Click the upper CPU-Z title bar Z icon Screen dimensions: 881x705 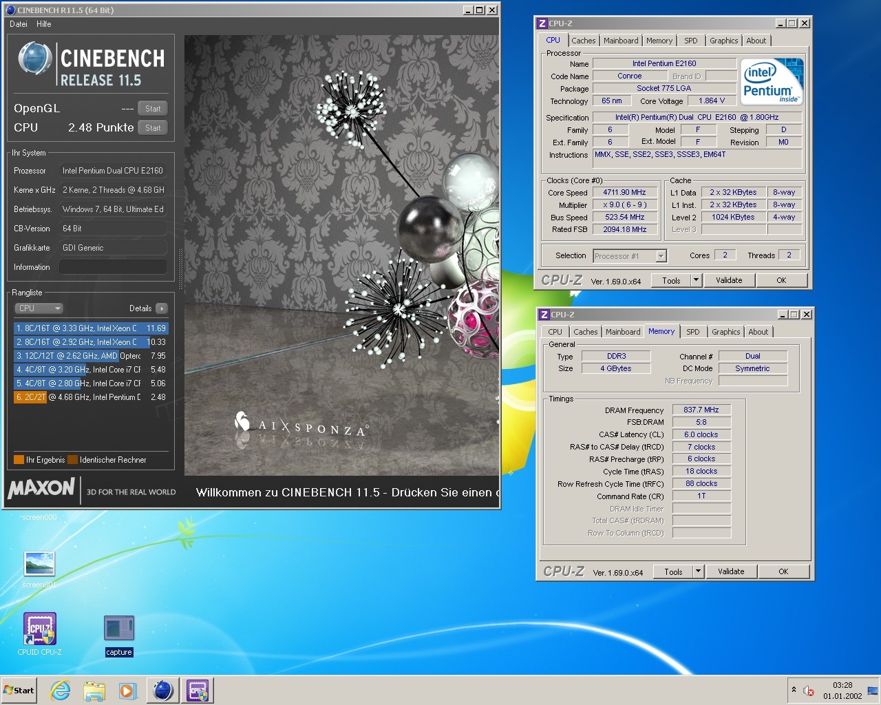[x=542, y=23]
